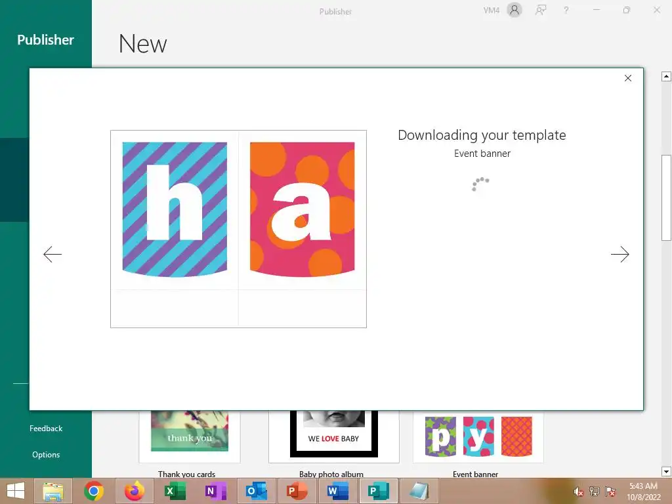Click the Baby photo album label
The width and height of the screenshot is (672, 504).
pyautogui.click(x=331, y=474)
